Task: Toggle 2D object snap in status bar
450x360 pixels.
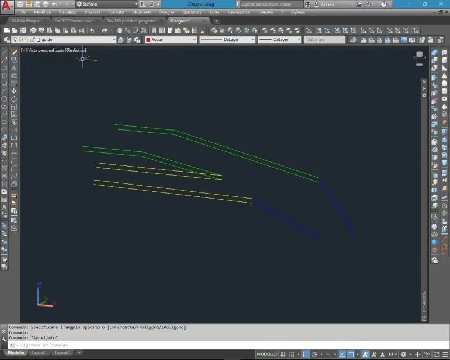Action: tap(350, 354)
